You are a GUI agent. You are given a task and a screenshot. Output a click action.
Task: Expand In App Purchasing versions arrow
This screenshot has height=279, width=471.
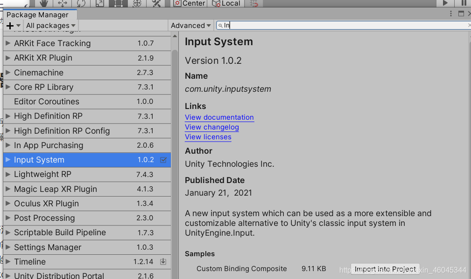click(8, 145)
